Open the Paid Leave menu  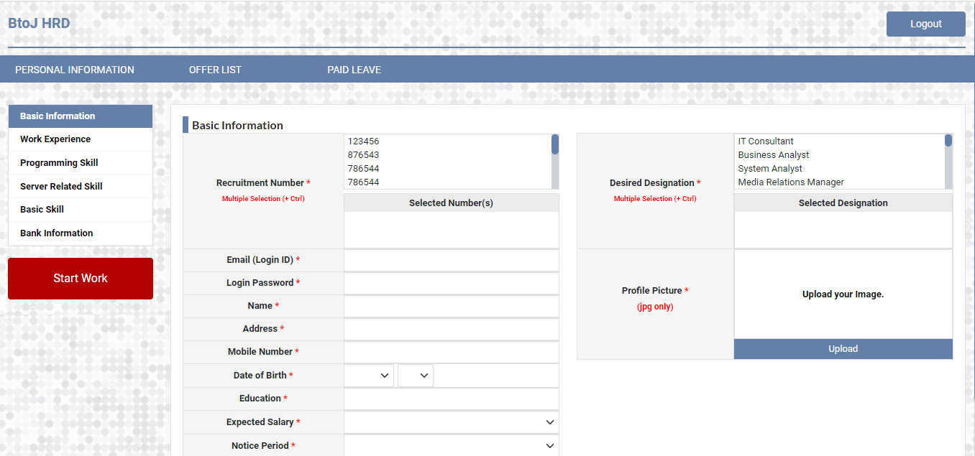tap(354, 70)
